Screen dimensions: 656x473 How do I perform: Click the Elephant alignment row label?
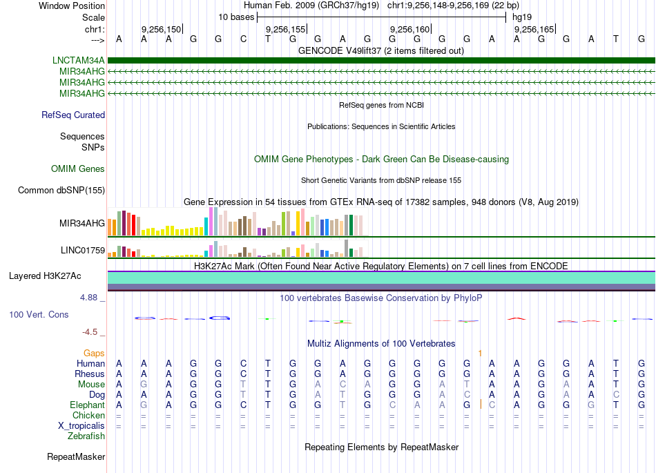pyautogui.click(x=87, y=405)
